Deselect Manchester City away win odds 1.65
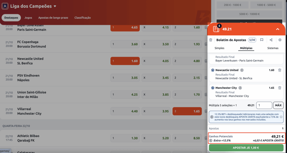 pos(187,111)
